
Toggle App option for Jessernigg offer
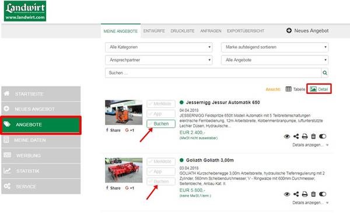point(161,114)
